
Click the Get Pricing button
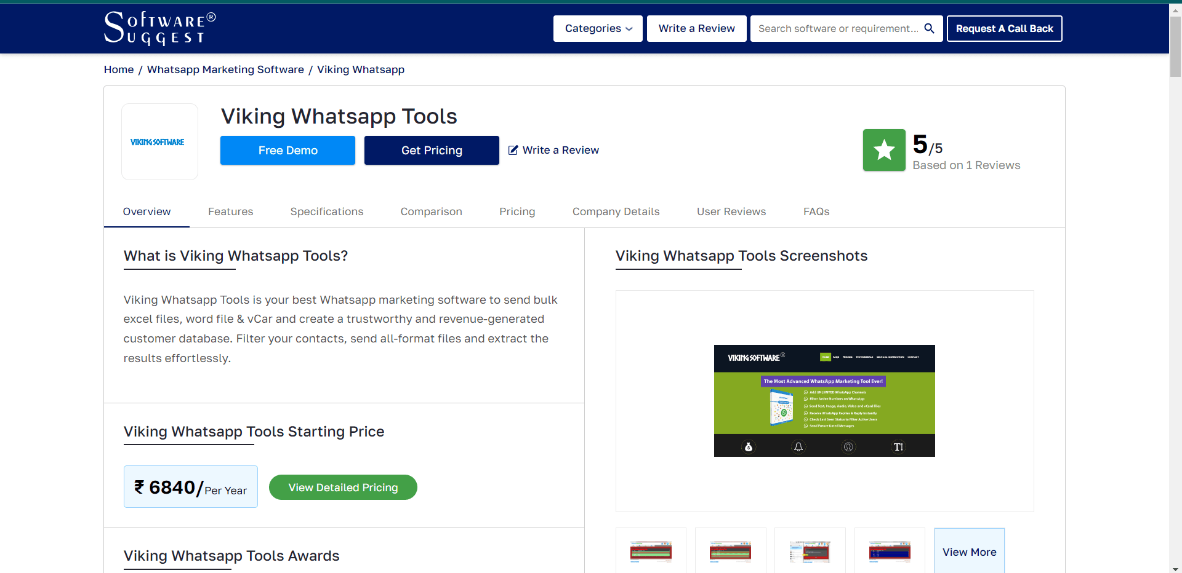[x=432, y=150]
